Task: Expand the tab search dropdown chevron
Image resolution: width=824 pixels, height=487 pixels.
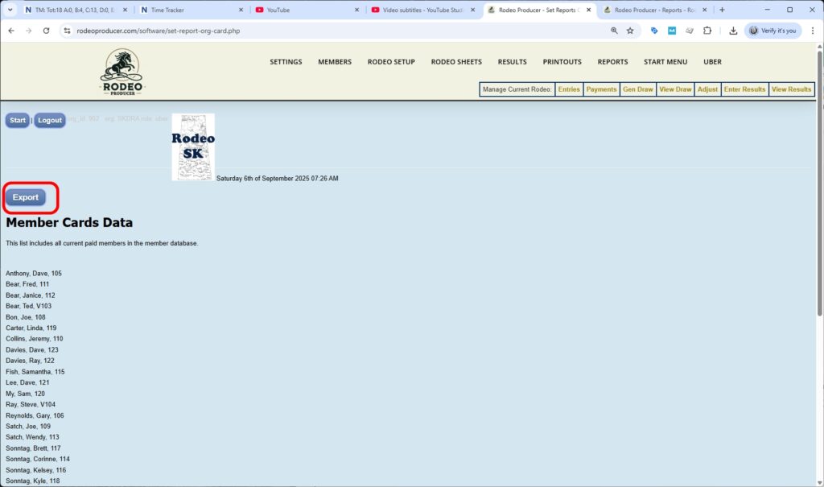Action: click(10, 10)
